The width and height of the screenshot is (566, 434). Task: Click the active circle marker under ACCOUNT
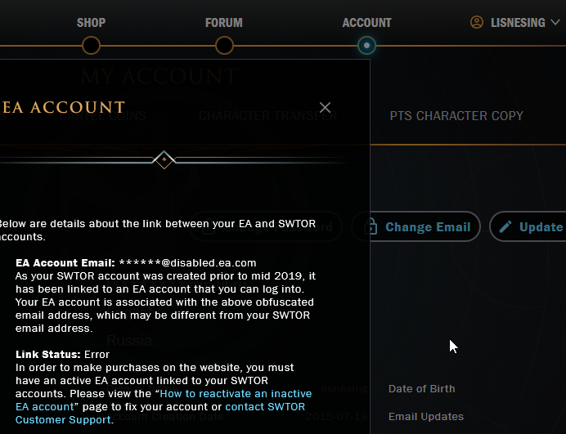tap(367, 46)
